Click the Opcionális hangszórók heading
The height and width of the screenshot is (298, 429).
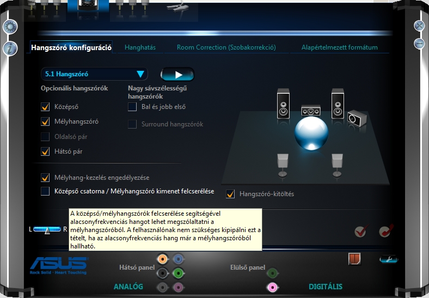click(75, 88)
